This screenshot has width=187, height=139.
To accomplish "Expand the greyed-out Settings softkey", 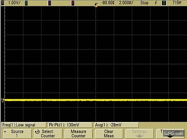I will pyautogui.click(x=140, y=134).
